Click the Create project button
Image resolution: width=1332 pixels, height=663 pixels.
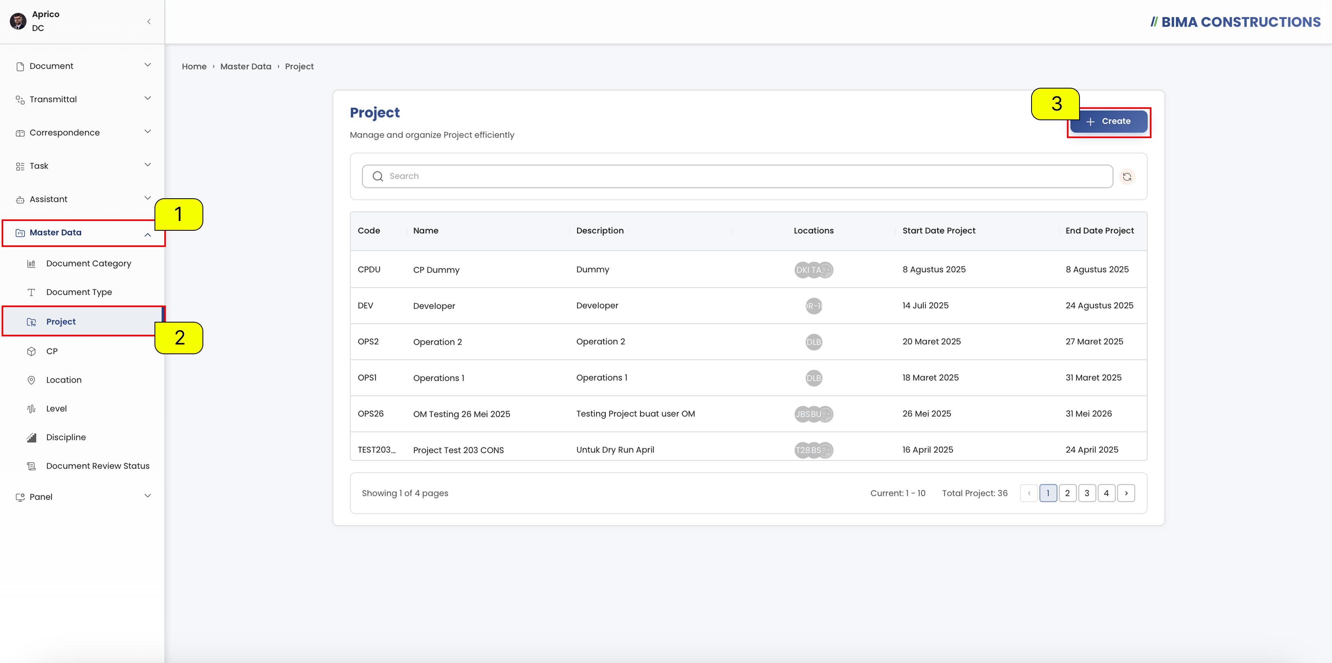1109,121
